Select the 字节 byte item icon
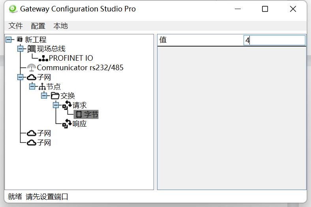 pyautogui.click(x=79, y=114)
